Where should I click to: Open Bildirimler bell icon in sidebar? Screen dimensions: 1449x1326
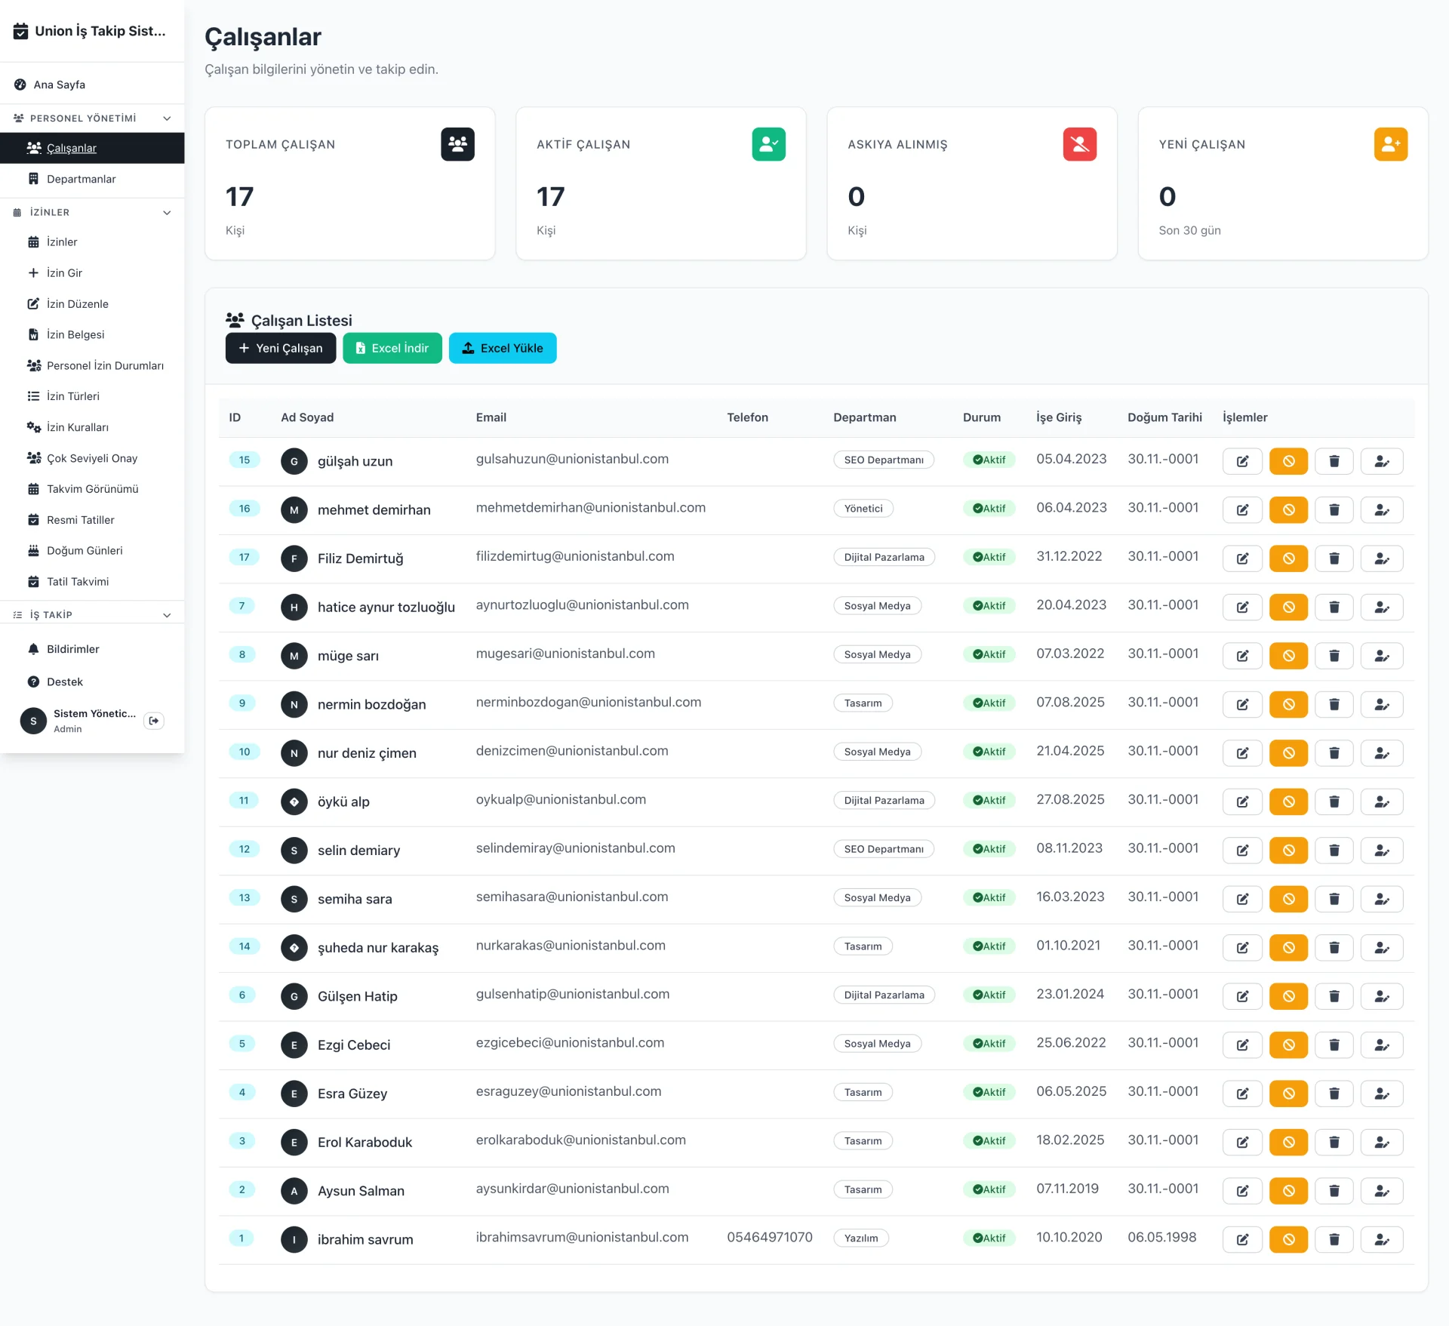click(34, 649)
